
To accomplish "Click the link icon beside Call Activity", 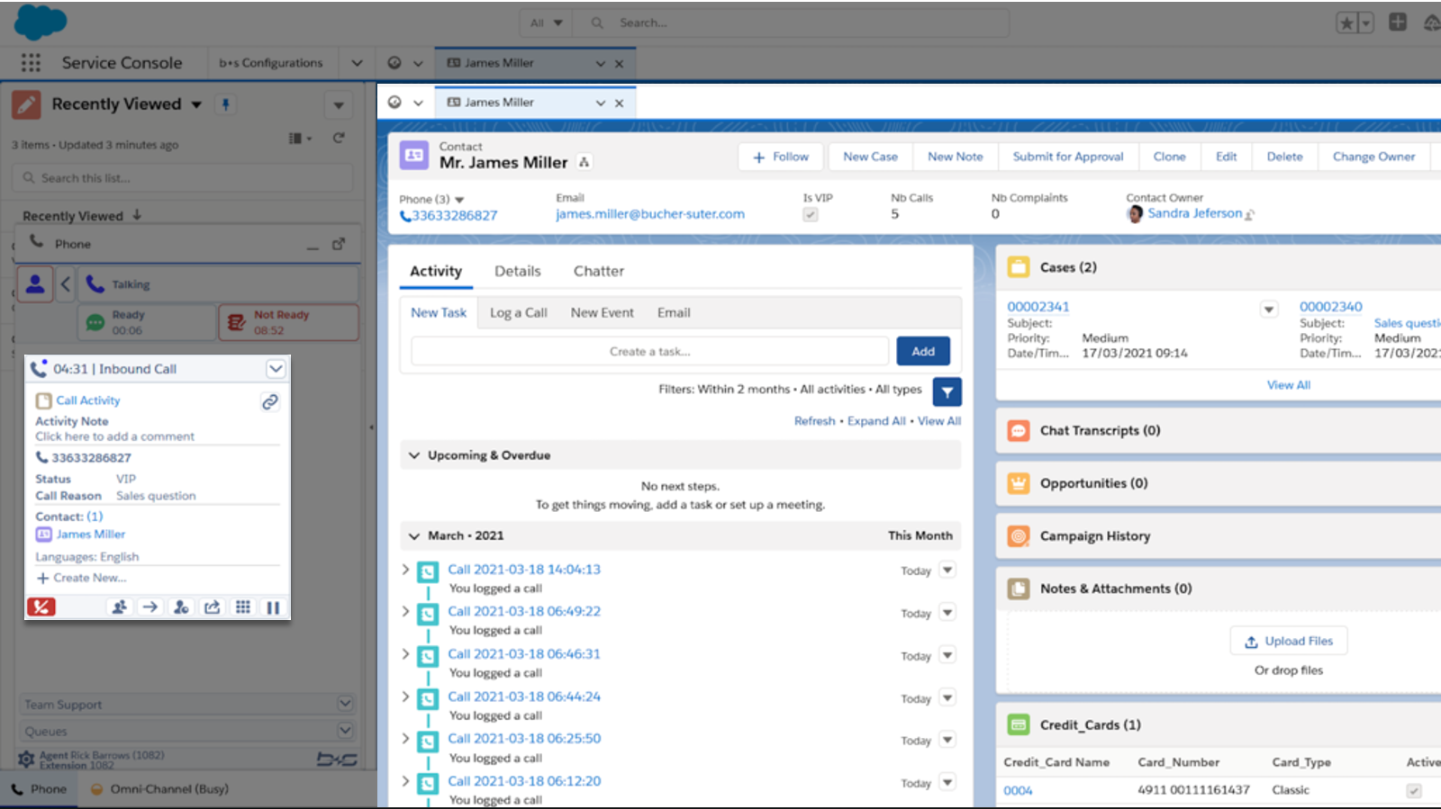I will 269,402.
